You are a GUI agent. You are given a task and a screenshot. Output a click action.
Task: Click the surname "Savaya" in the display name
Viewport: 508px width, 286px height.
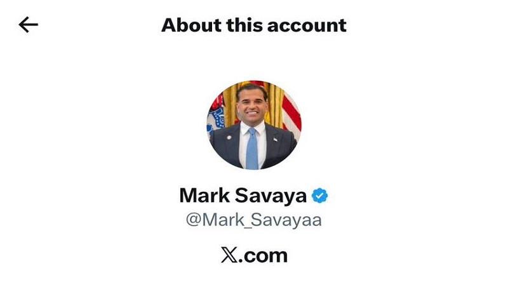pos(271,196)
